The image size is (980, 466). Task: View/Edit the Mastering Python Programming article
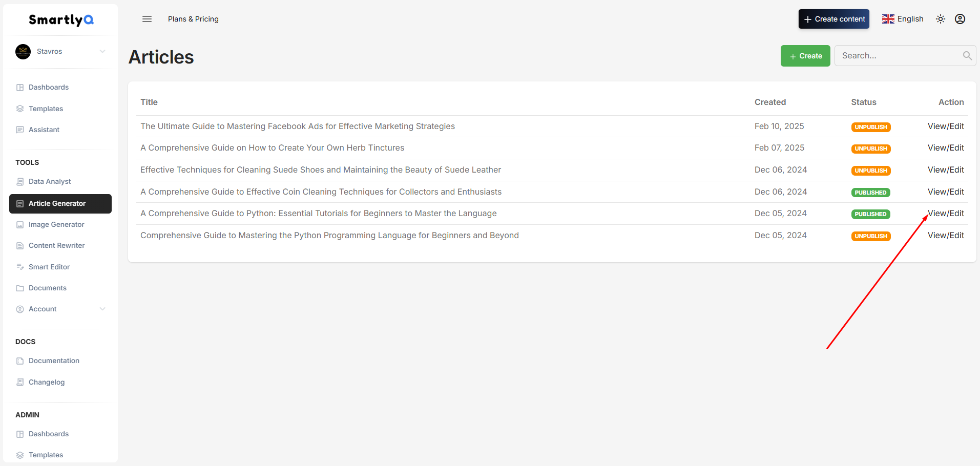pos(946,236)
